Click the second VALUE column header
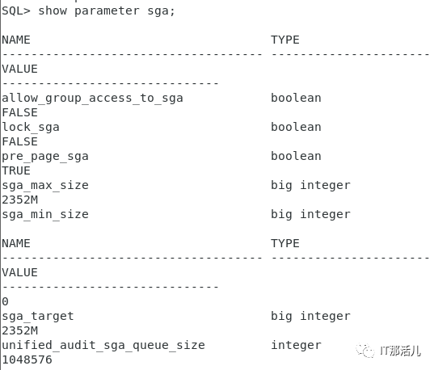 pyautogui.click(x=19, y=272)
